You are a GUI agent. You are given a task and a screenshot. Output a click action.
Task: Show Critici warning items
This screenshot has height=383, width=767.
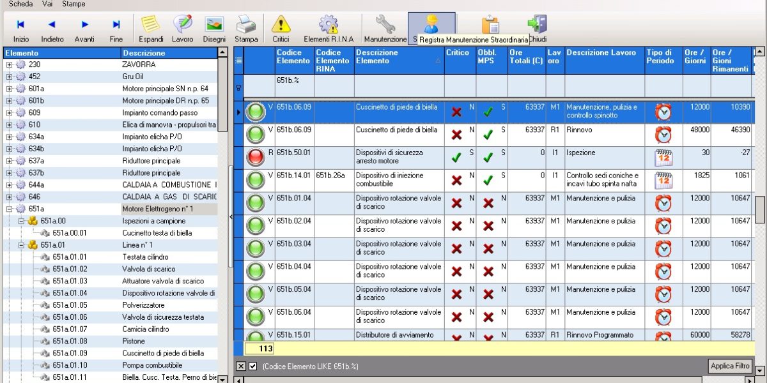click(x=281, y=29)
